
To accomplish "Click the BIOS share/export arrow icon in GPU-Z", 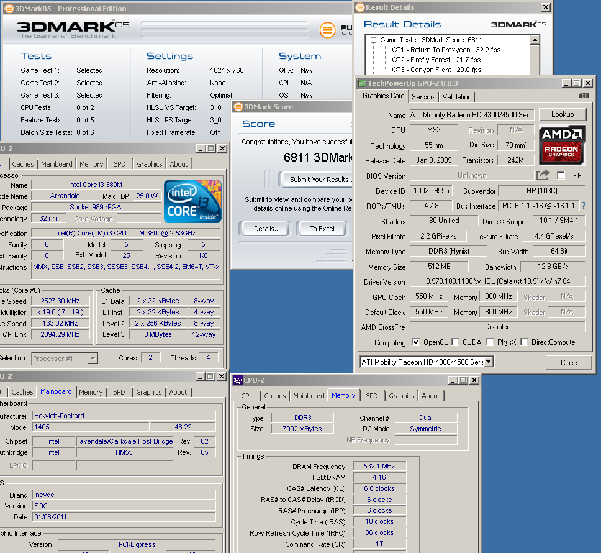I will (543, 175).
